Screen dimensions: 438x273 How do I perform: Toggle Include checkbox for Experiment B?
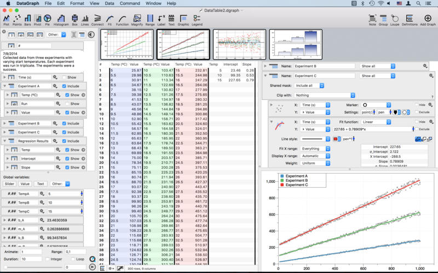point(64,123)
